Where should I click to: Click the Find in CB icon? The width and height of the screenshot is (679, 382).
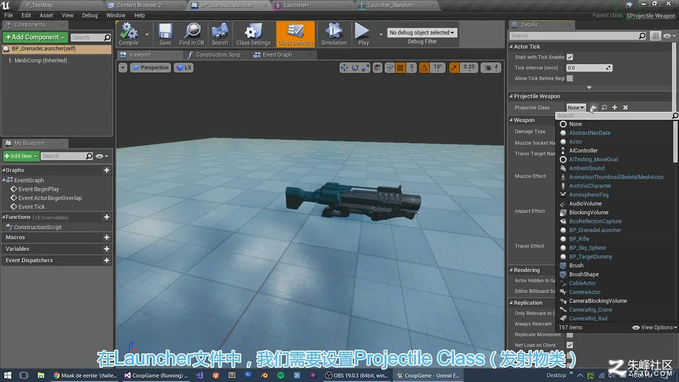tap(191, 34)
